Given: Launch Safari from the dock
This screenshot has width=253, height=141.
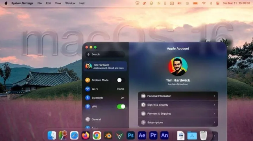Looking at the screenshot, I should coord(74,135).
